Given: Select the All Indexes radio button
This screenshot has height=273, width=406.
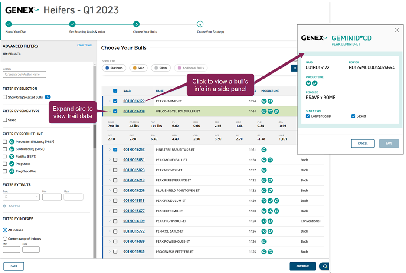Looking at the screenshot, I should (x=5, y=230).
